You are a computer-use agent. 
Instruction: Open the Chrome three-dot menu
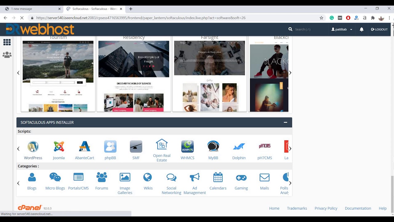point(389,18)
